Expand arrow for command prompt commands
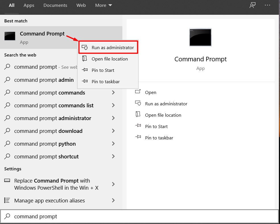 (113, 92)
